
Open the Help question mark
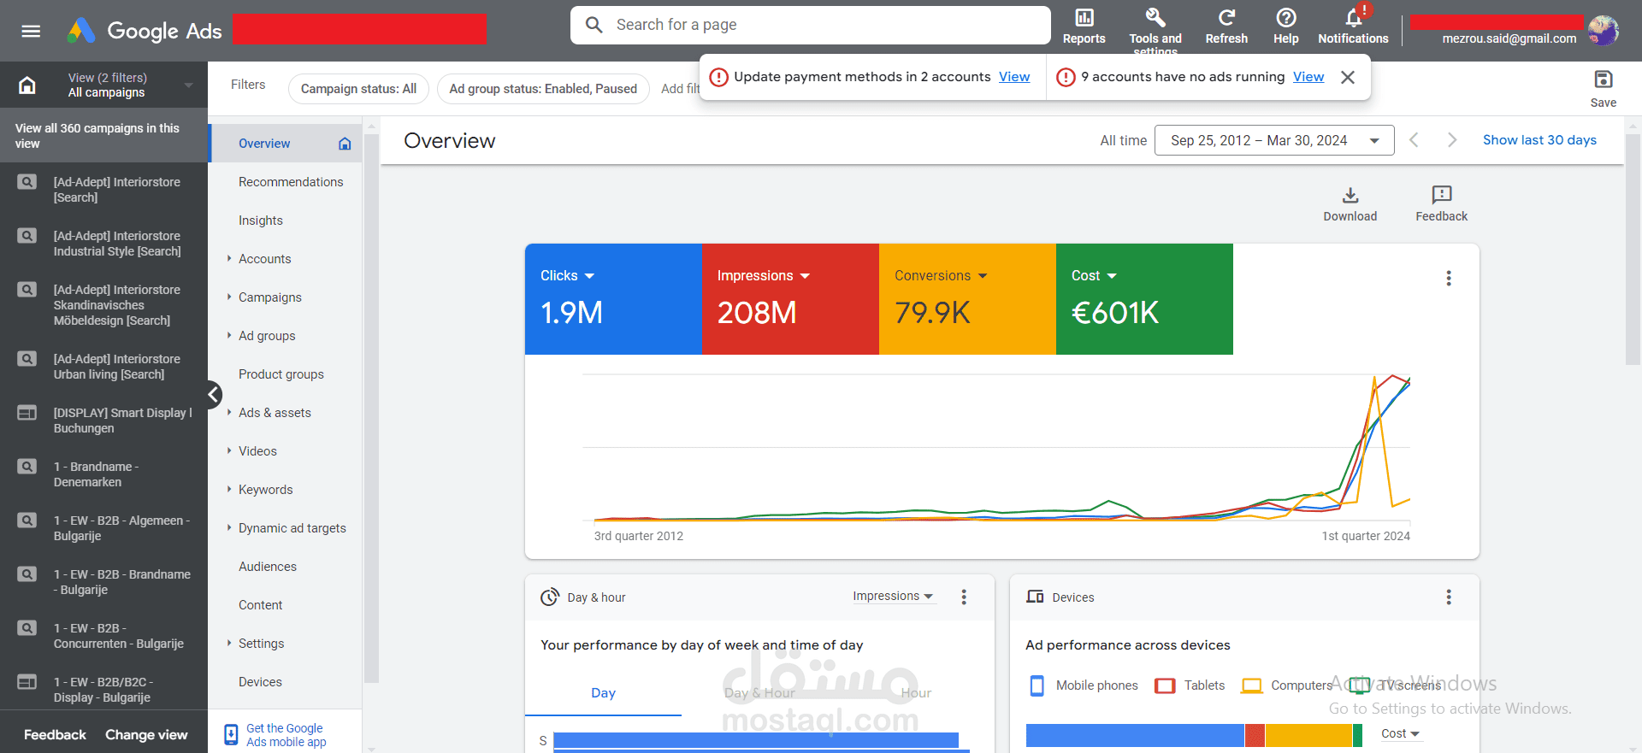point(1285,26)
